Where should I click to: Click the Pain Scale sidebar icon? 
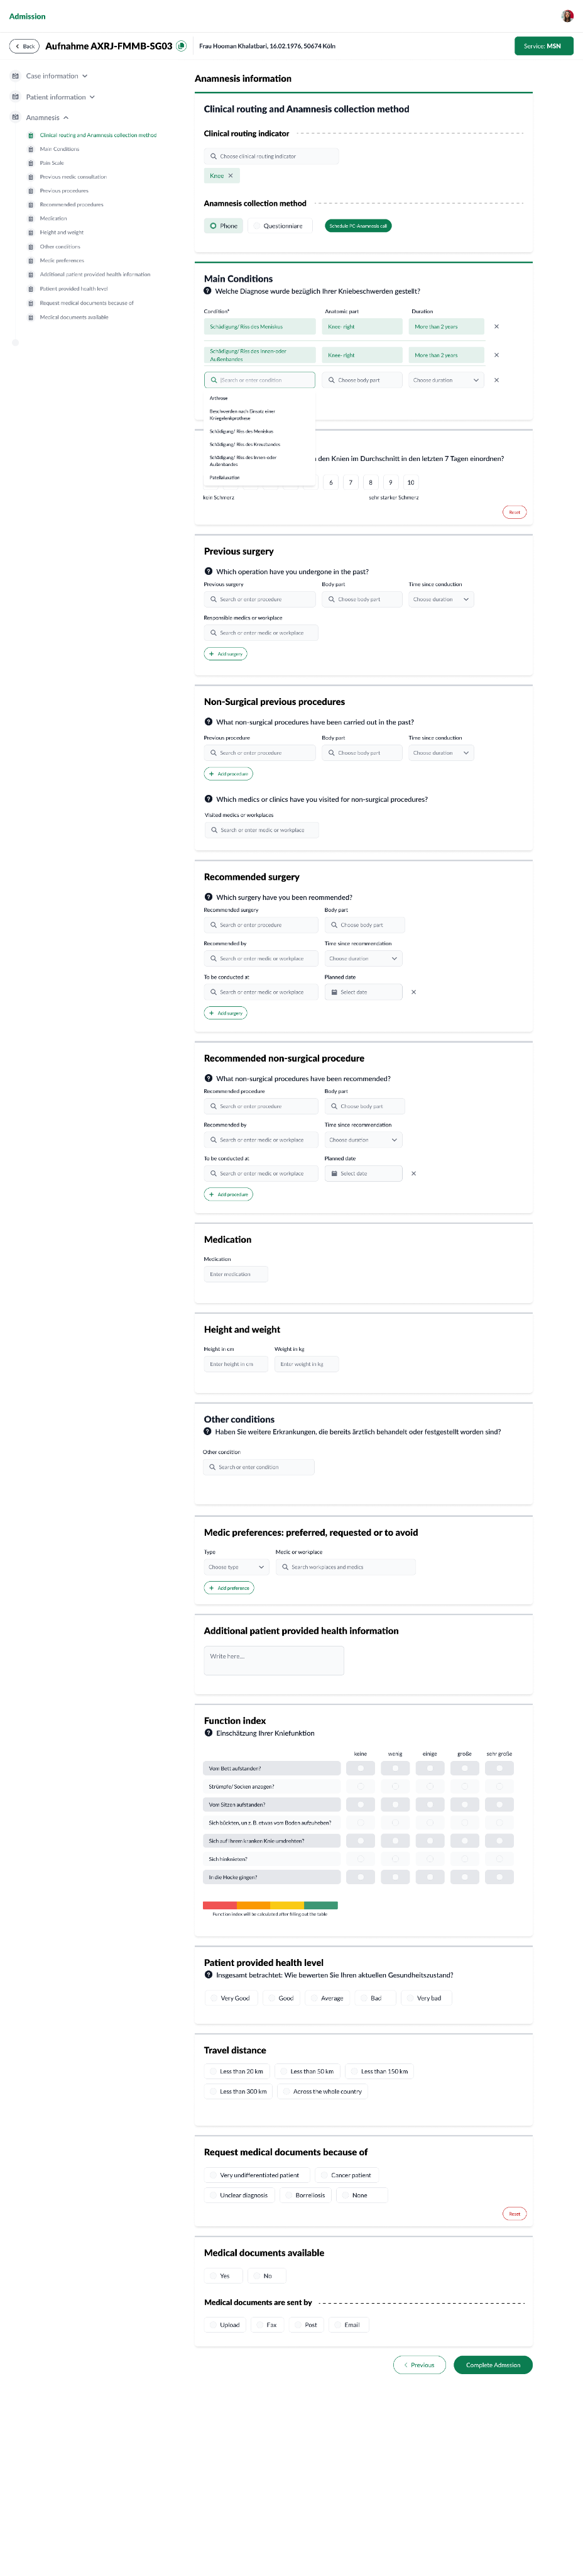31,163
